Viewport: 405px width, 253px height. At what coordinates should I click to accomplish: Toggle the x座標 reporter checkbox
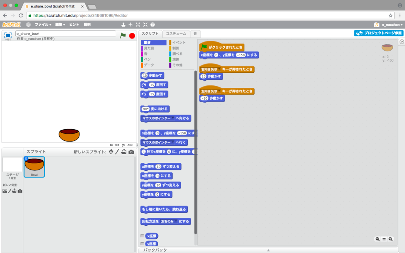(142, 236)
